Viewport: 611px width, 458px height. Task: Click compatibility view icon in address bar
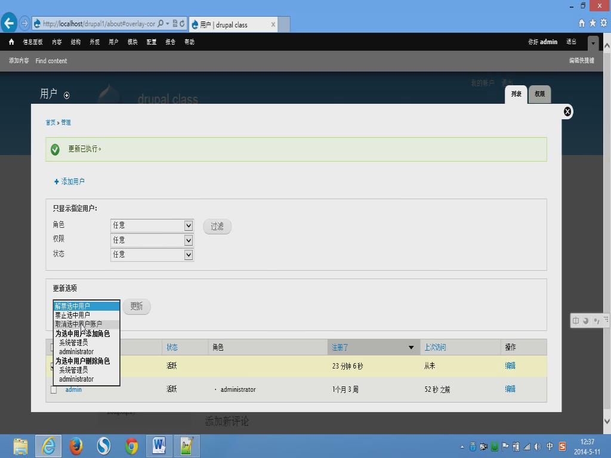(x=175, y=24)
